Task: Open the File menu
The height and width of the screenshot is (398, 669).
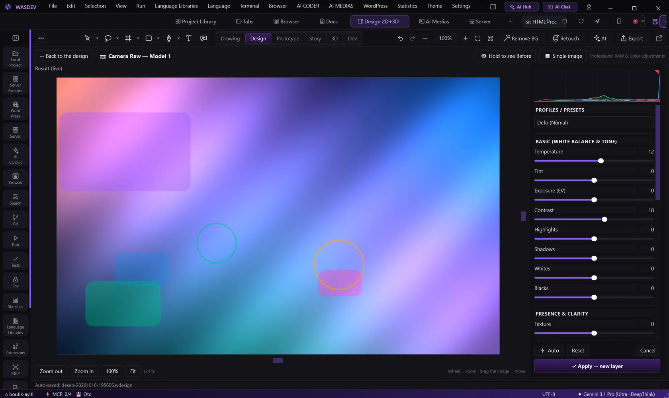Action: click(x=53, y=6)
